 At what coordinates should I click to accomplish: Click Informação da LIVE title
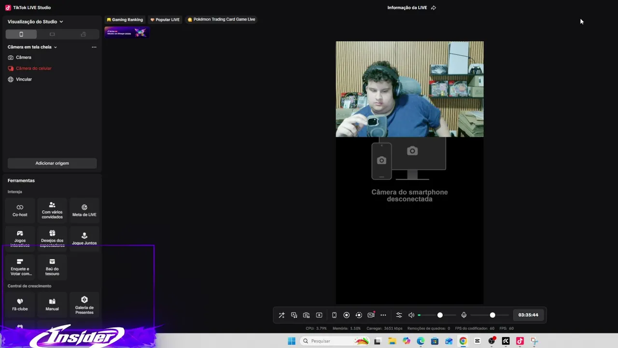pyautogui.click(x=407, y=8)
